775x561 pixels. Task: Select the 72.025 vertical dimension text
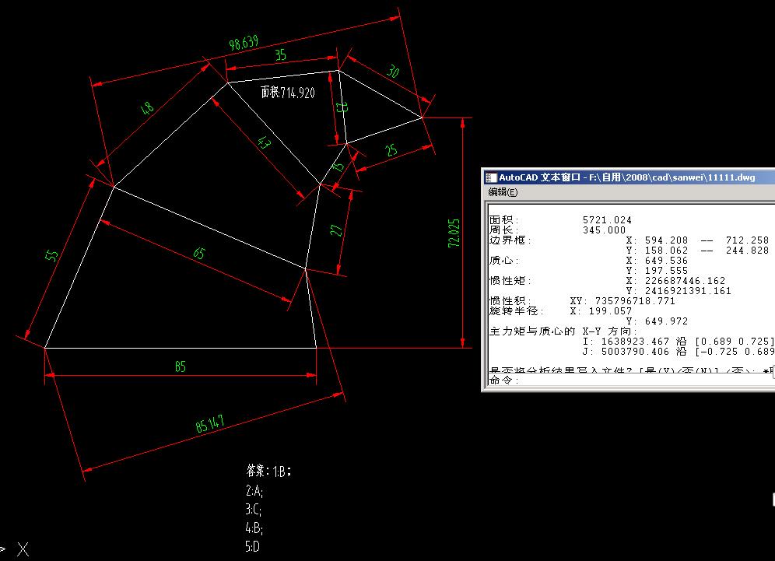click(x=454, y=233)
